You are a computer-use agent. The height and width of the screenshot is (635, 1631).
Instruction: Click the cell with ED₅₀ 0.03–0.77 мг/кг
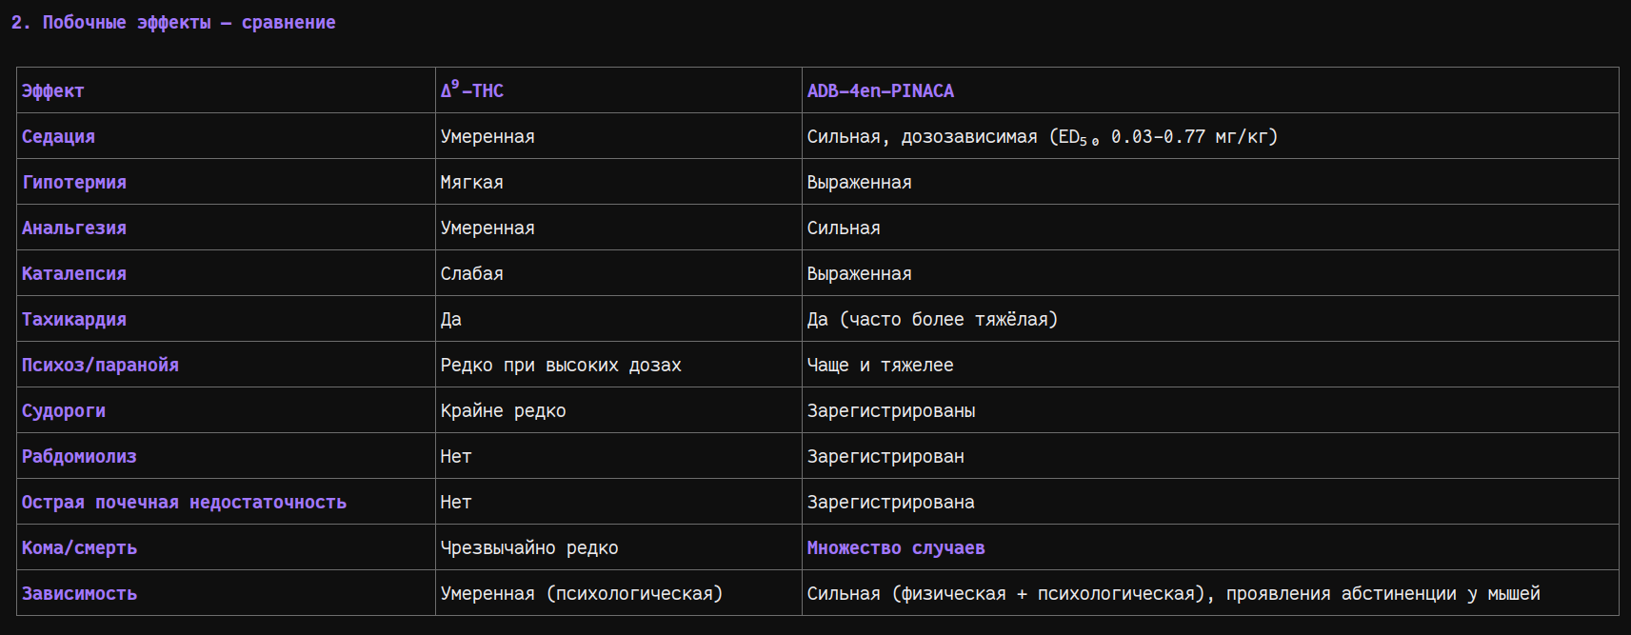[x=1042, y=137]
